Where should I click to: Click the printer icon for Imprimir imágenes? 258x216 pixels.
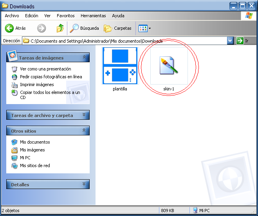tap(14, 85)
